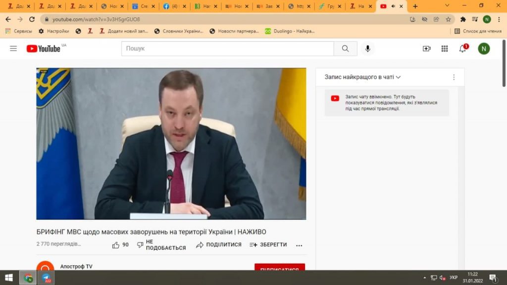Viewport: 507px width, 285px height.
Task: Click the search magnifier button
Action: [345, 49]
